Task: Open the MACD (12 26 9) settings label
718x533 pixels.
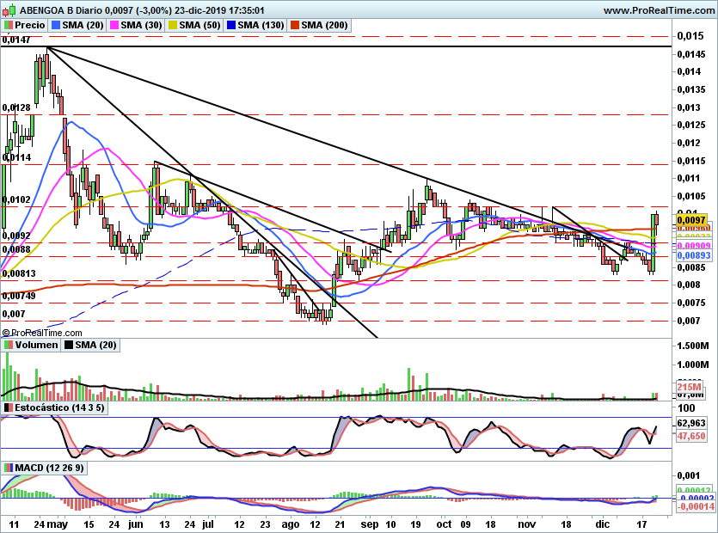Action: [46, 468]
